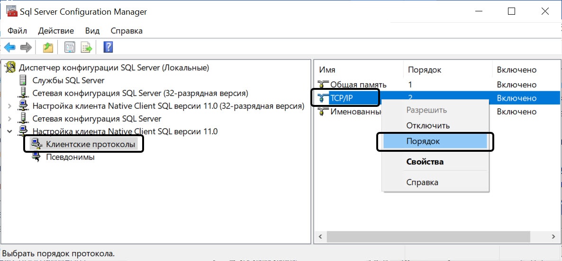
Task: Click the Export list toolbar icon
Action: 86,47
